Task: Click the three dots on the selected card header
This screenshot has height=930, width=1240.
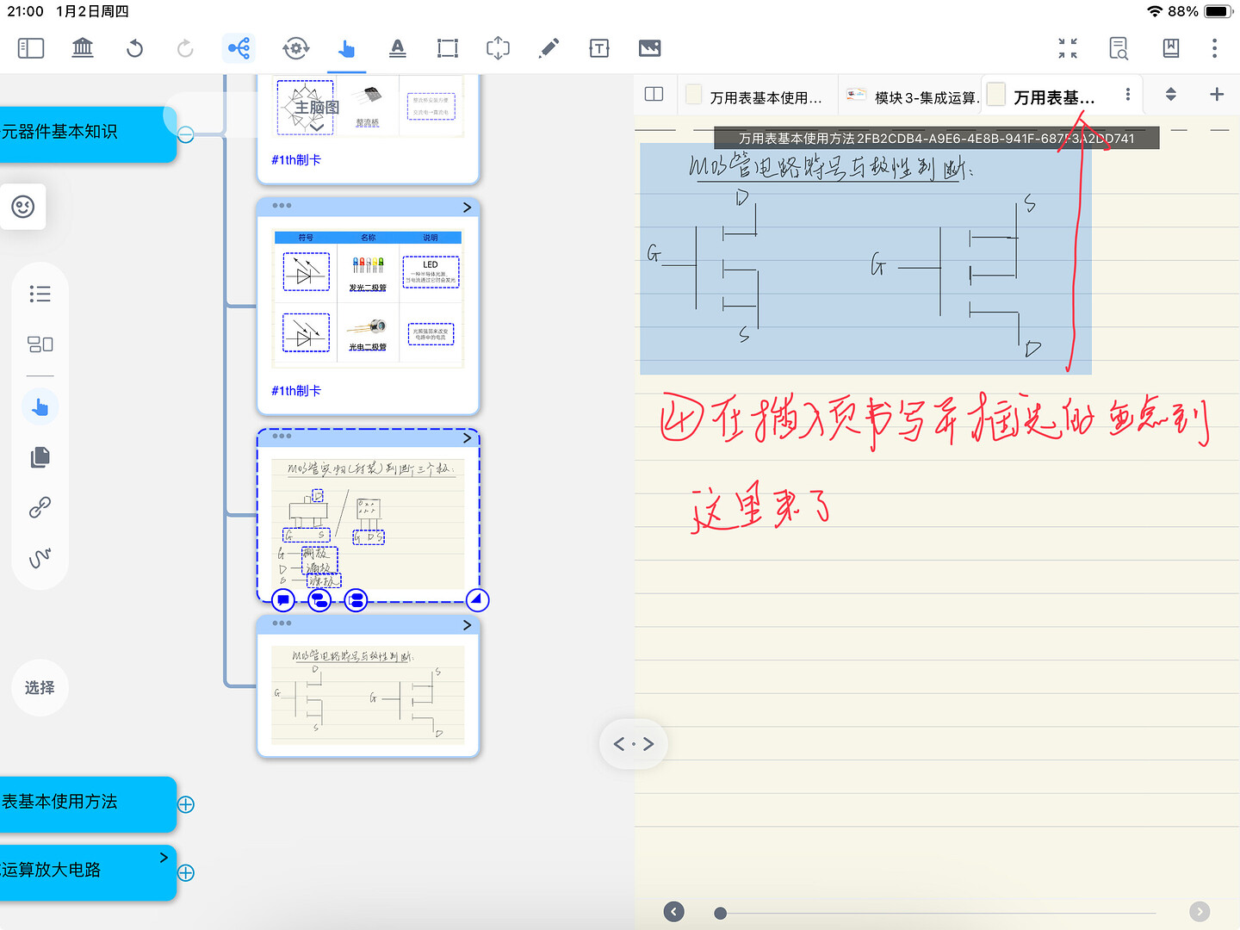Action: click(282, 437)
